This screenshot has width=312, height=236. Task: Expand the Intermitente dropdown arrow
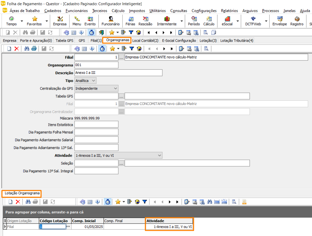pyautogui.click(x=182, y=21)
